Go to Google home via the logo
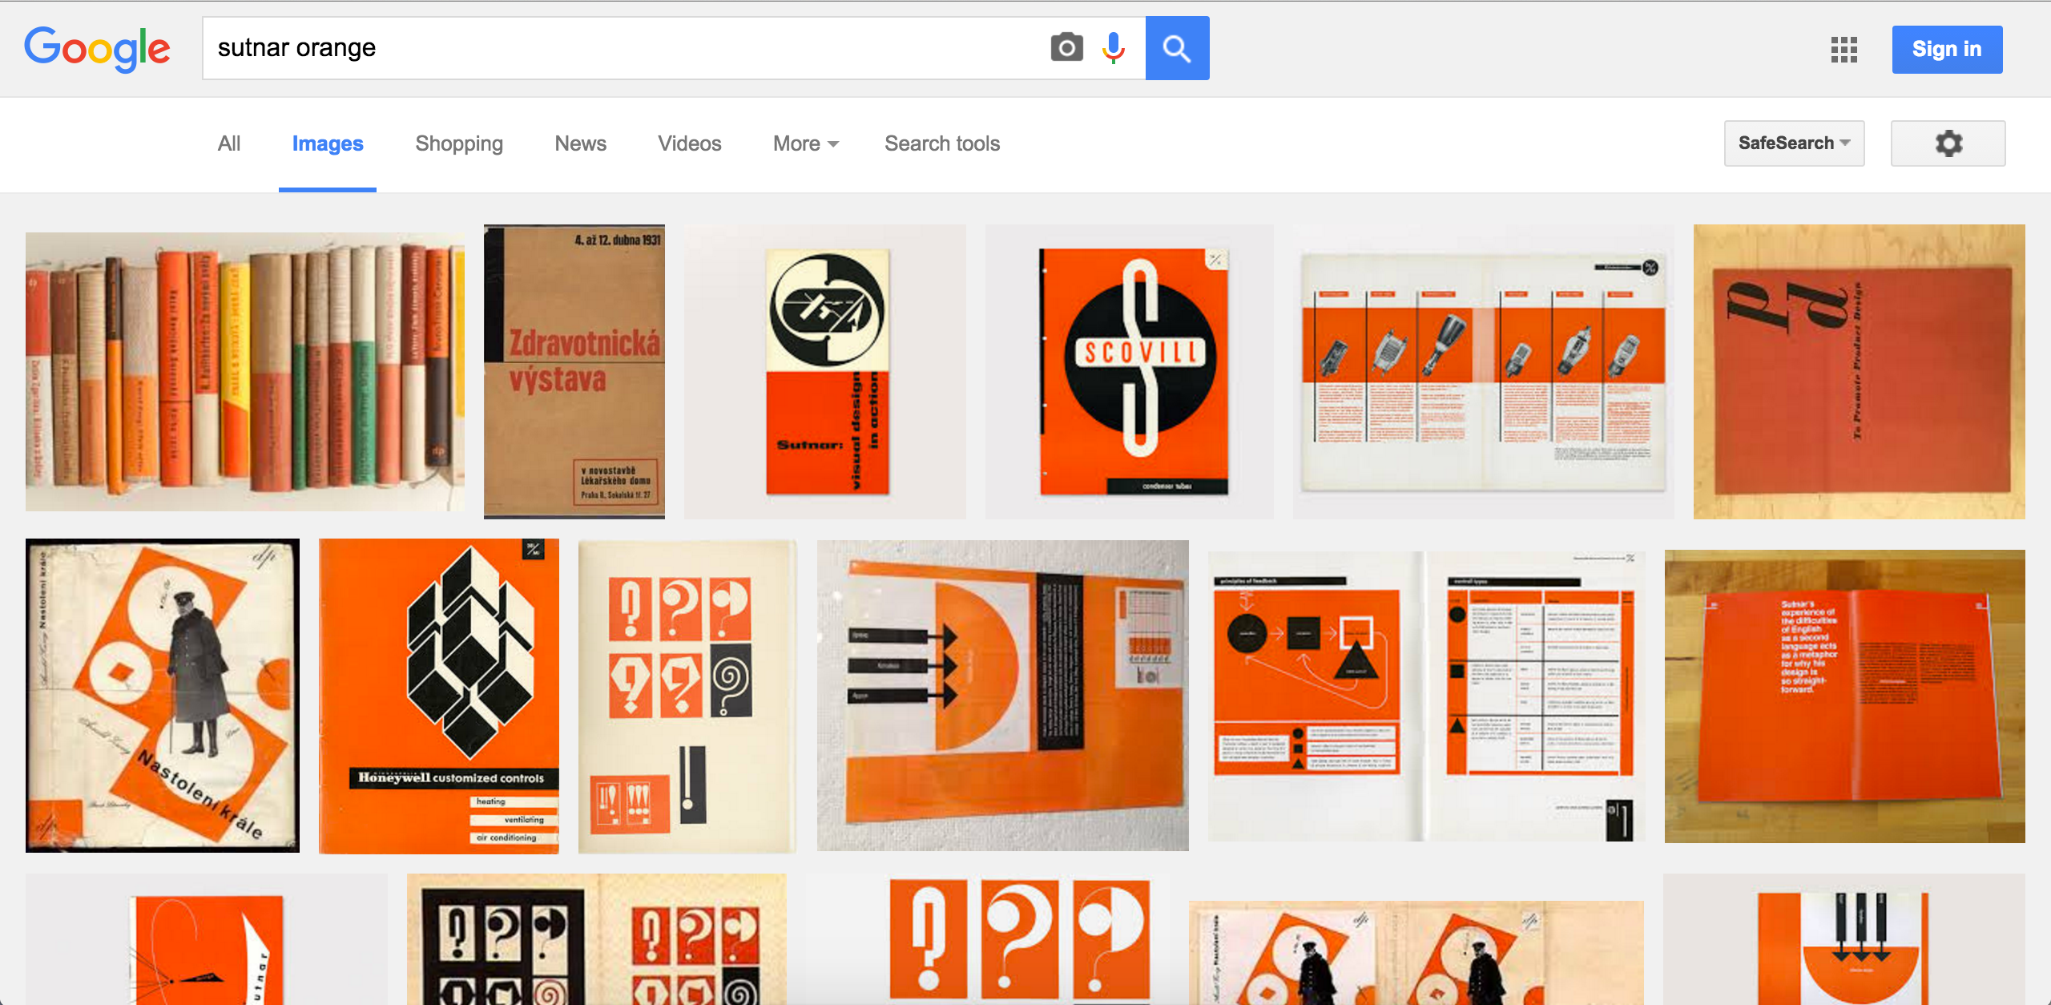The height and width of the screenshot is (1005, 2051). pyautogui.click(x=97, y=49)
